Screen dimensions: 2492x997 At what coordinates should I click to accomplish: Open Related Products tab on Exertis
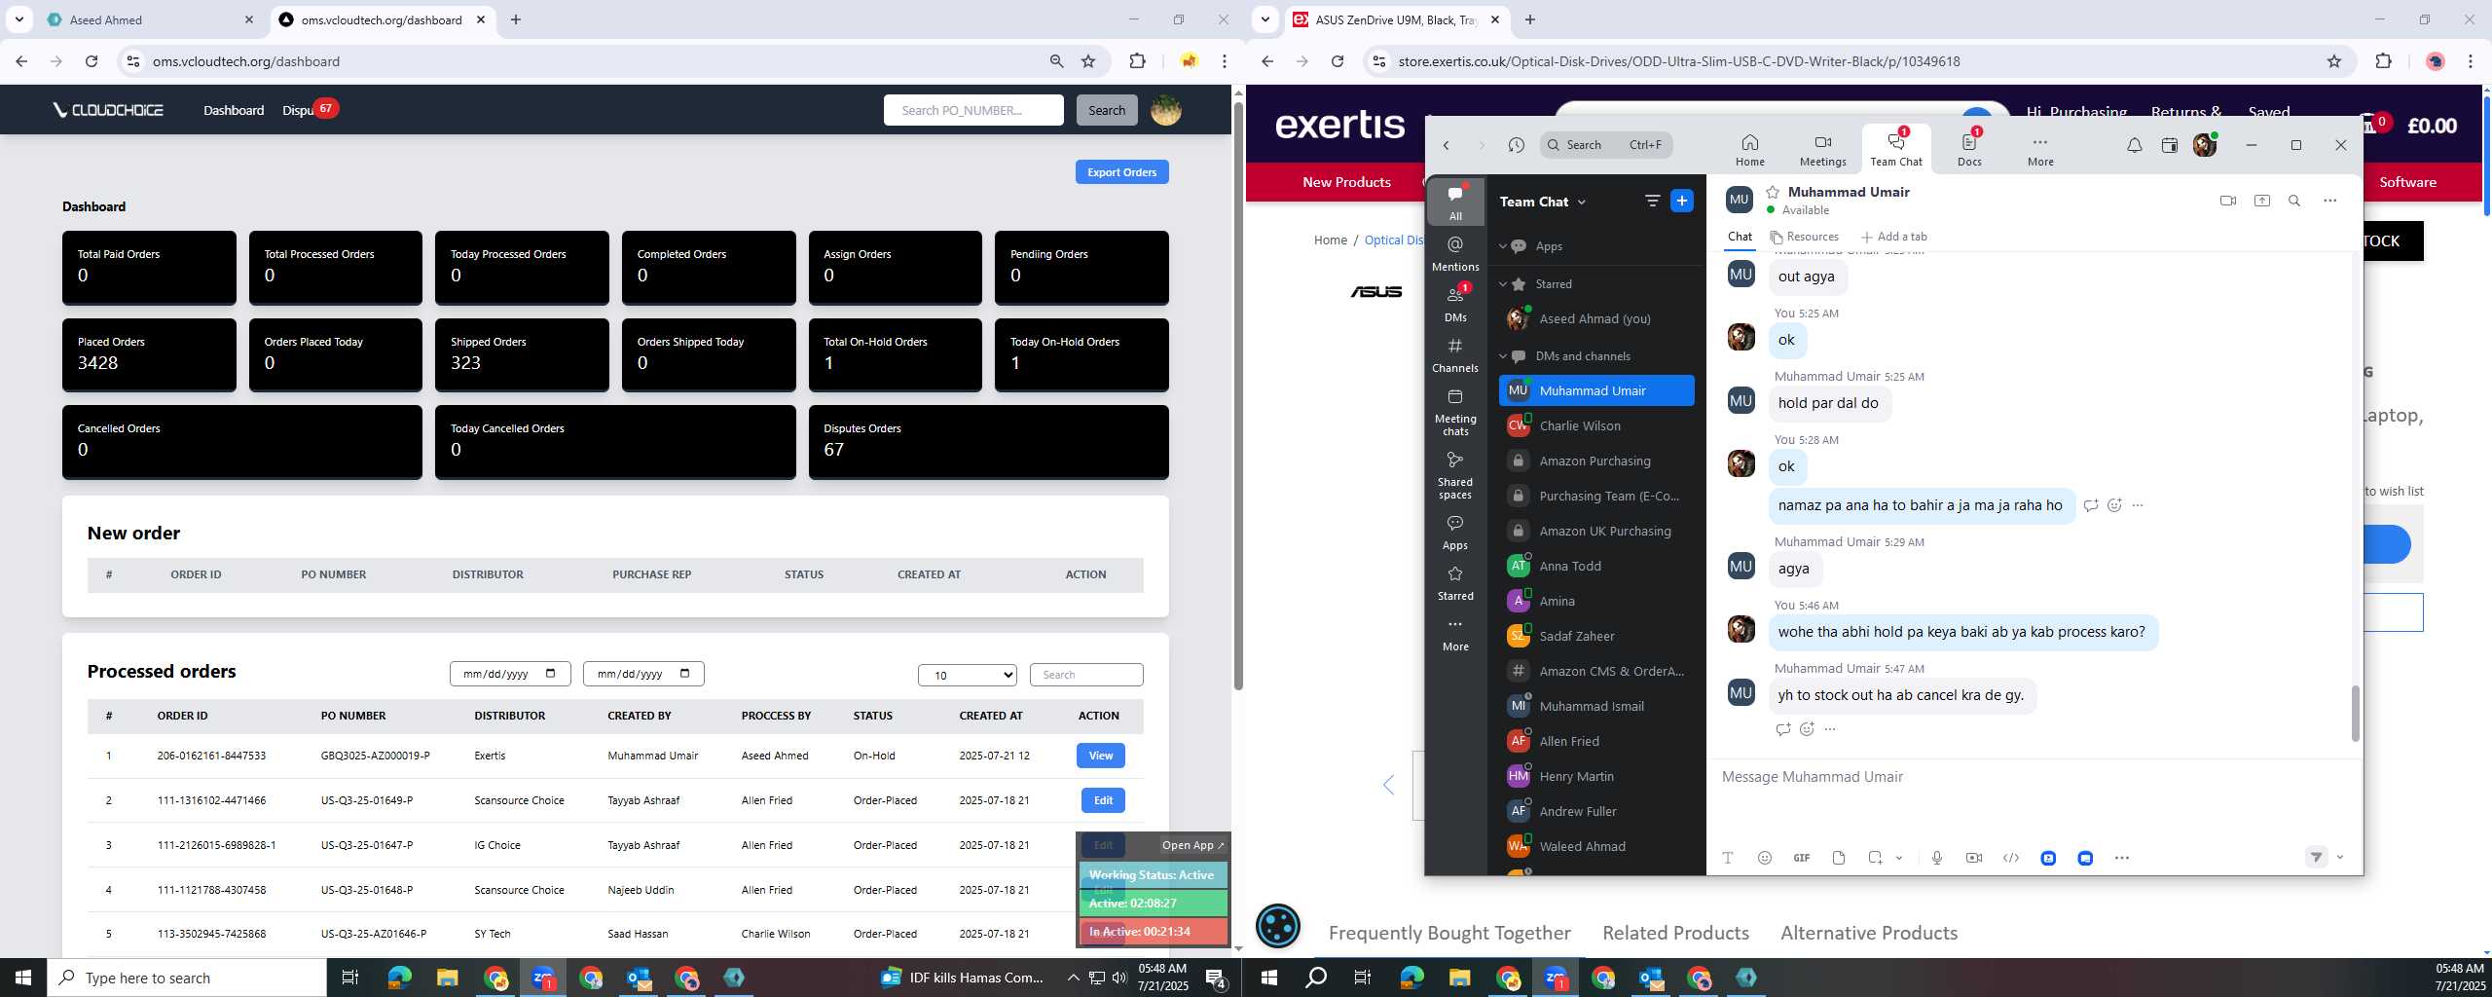[1675, 933]
